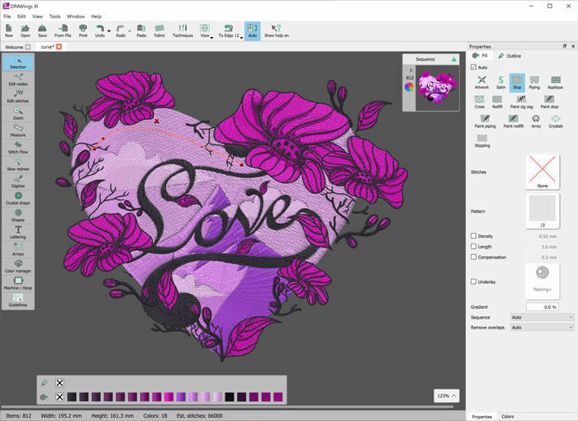The image size is (578, 421).
Task: Open the Guidelines tool
Action: coord(17,300)
